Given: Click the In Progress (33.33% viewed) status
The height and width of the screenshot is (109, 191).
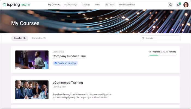Looking at the screenshot, I should [163, 52].
